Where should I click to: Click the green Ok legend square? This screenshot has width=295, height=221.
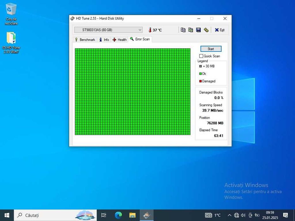[x=200, y=74]
